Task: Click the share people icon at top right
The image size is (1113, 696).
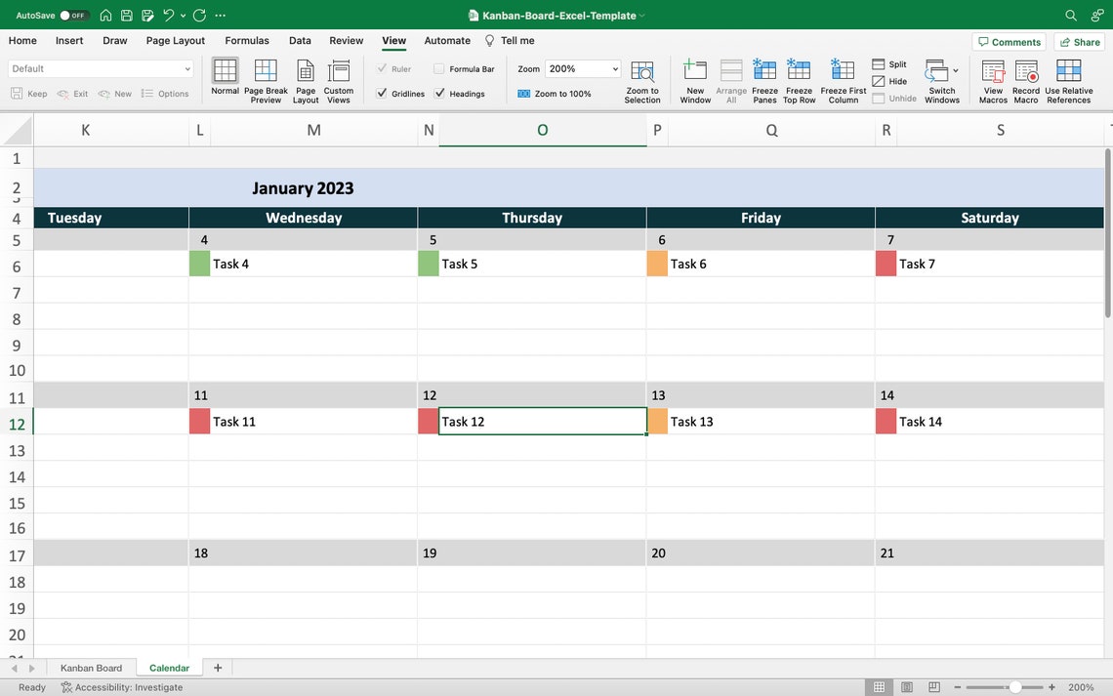Action: click(1096, 15)
